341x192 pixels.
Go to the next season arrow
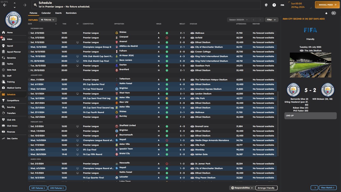(260, 20)
